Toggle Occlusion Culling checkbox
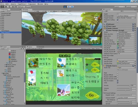This screenshot has height=107, width=138. (x=118, y=20)
